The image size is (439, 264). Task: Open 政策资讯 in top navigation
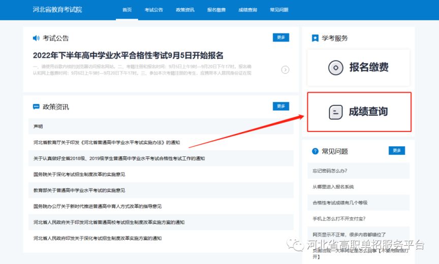(185, 10)
